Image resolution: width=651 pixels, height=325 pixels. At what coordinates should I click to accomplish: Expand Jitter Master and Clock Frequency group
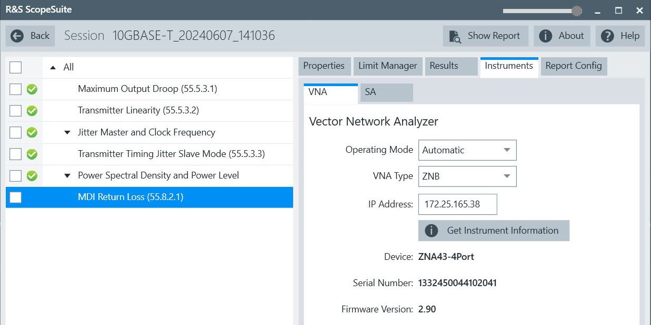(x=67, y=132)
